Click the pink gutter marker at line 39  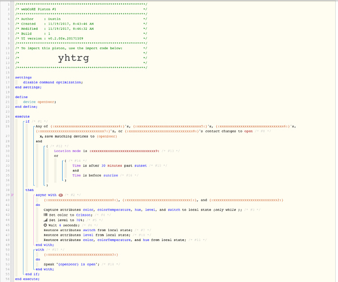(12, 195)
